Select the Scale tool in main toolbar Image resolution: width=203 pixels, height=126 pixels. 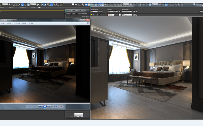tap(28, 5)
